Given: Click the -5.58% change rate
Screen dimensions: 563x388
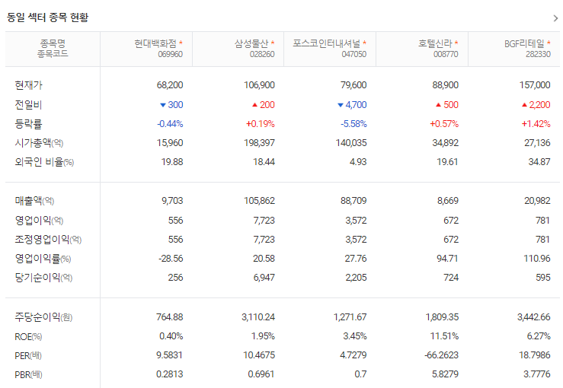Looking at the screenshot, I should 353,124.
